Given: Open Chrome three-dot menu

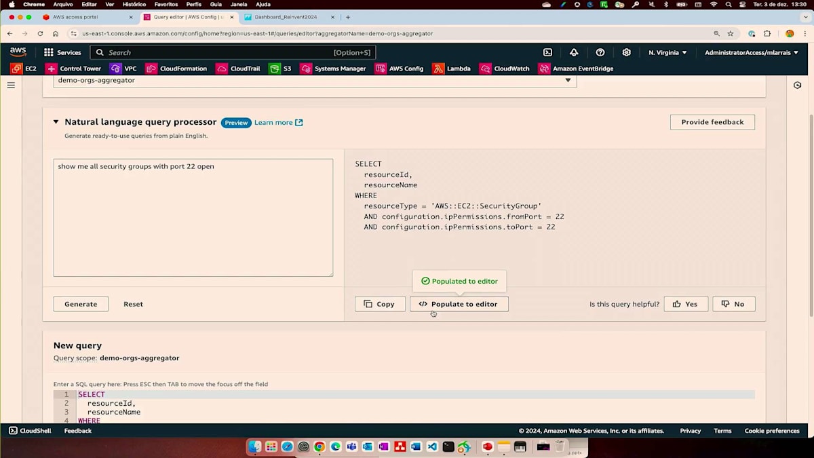Looking at the screenshot, I should (x=805, y=33).
